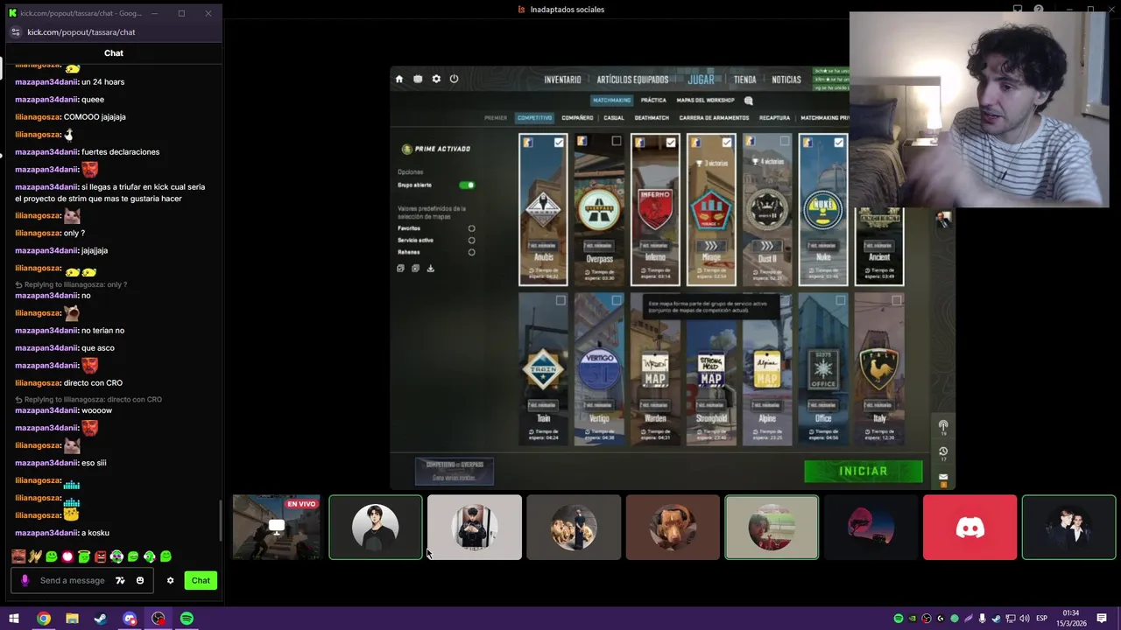This screenshot has height=630, width=1121.
Task: Send message with the green Chat button
Action: click(201, 580)
